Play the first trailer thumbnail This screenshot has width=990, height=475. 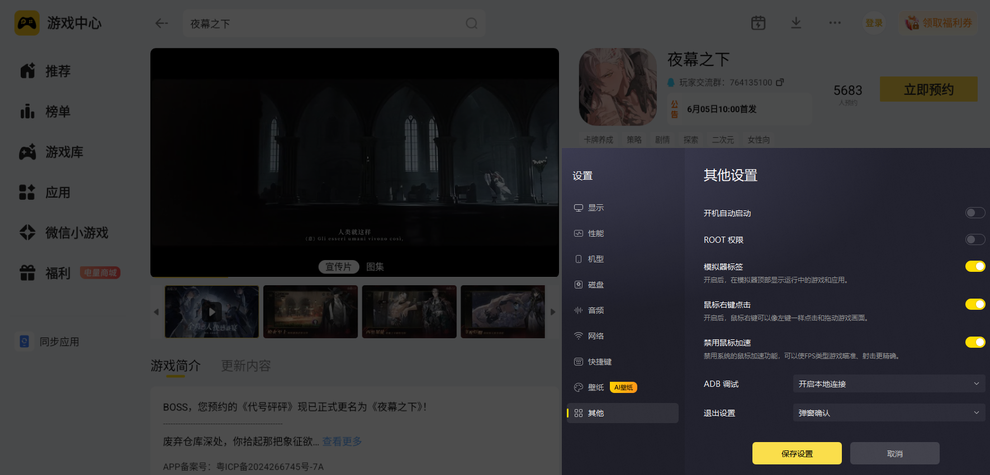pyautogui.click(x=212, y=311)
